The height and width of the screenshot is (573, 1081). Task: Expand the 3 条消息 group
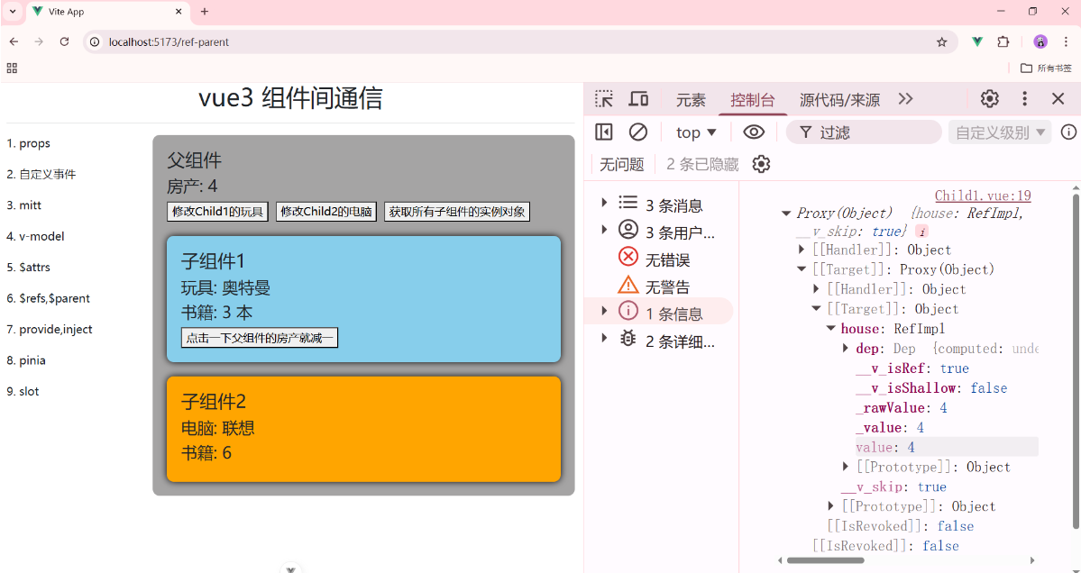(x=604, y=203)
